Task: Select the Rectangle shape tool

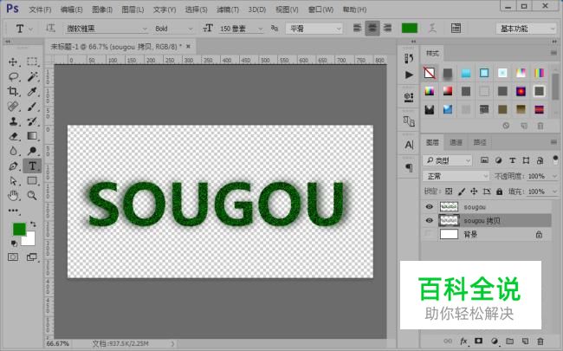Action: point(32,181)
